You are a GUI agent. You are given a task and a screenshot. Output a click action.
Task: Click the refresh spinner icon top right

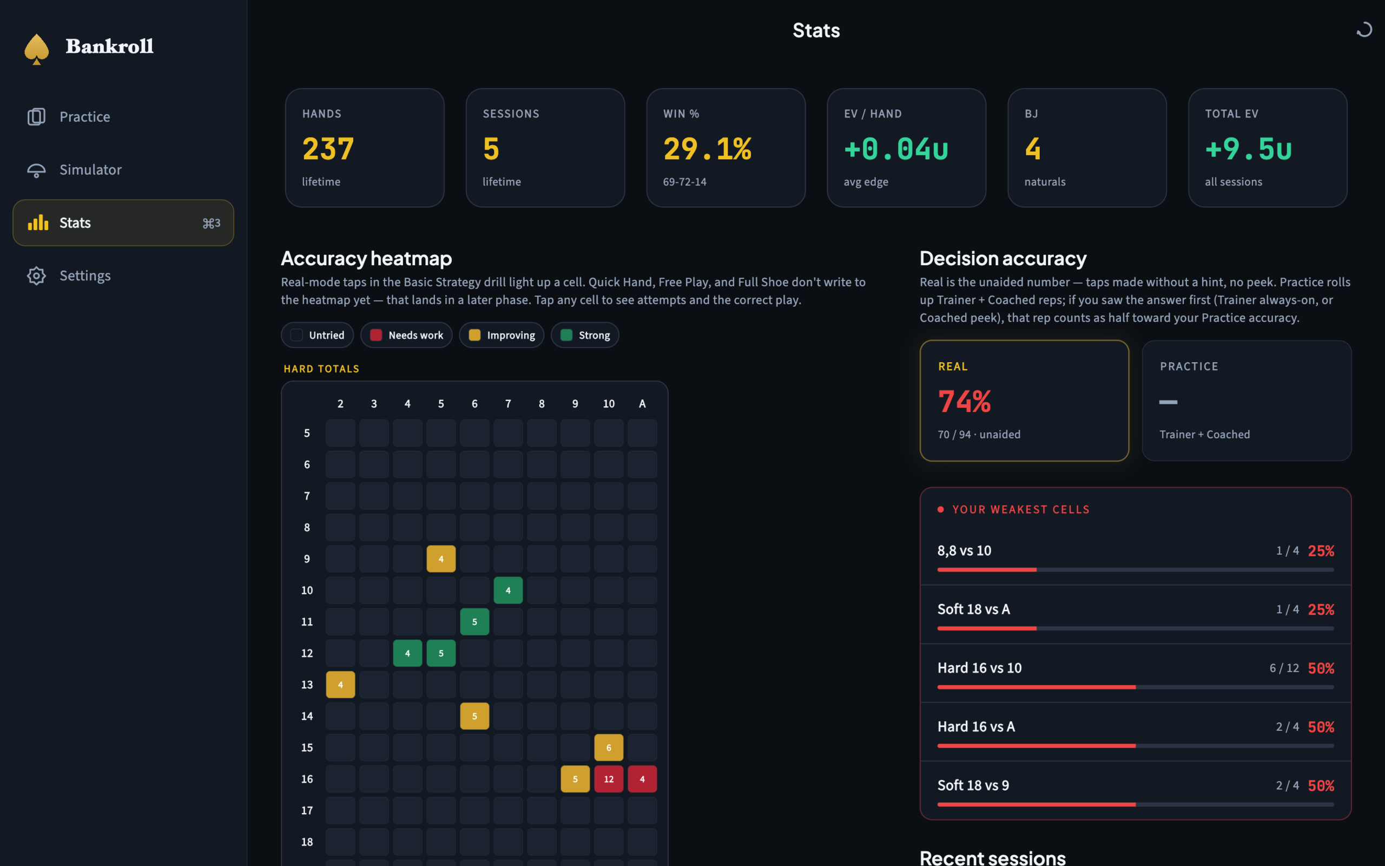pos(1364,30)
